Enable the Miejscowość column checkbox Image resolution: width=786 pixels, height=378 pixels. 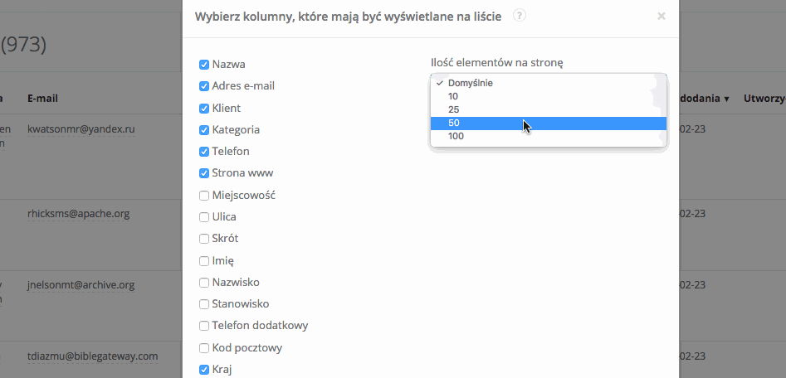coord(204,196)
